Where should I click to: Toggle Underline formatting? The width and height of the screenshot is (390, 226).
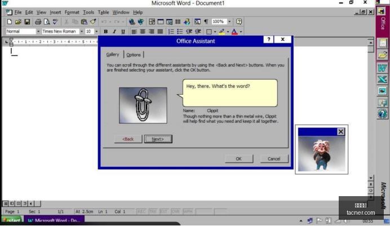point(123,32)
